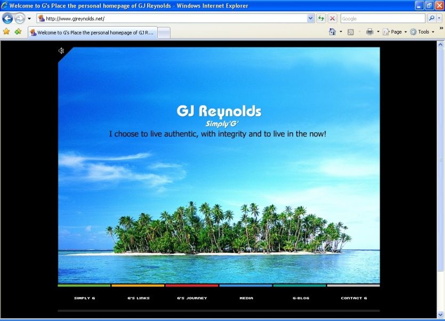Go to the browser Home page
This screenshot has width=445, height=321.
pos(333,32)
